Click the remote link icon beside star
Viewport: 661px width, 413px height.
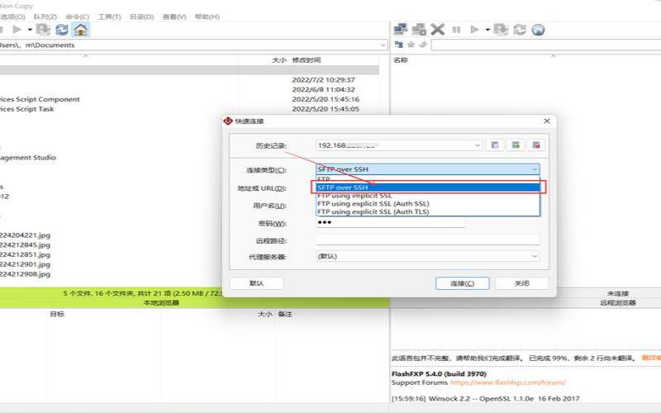tap(423, 45)
